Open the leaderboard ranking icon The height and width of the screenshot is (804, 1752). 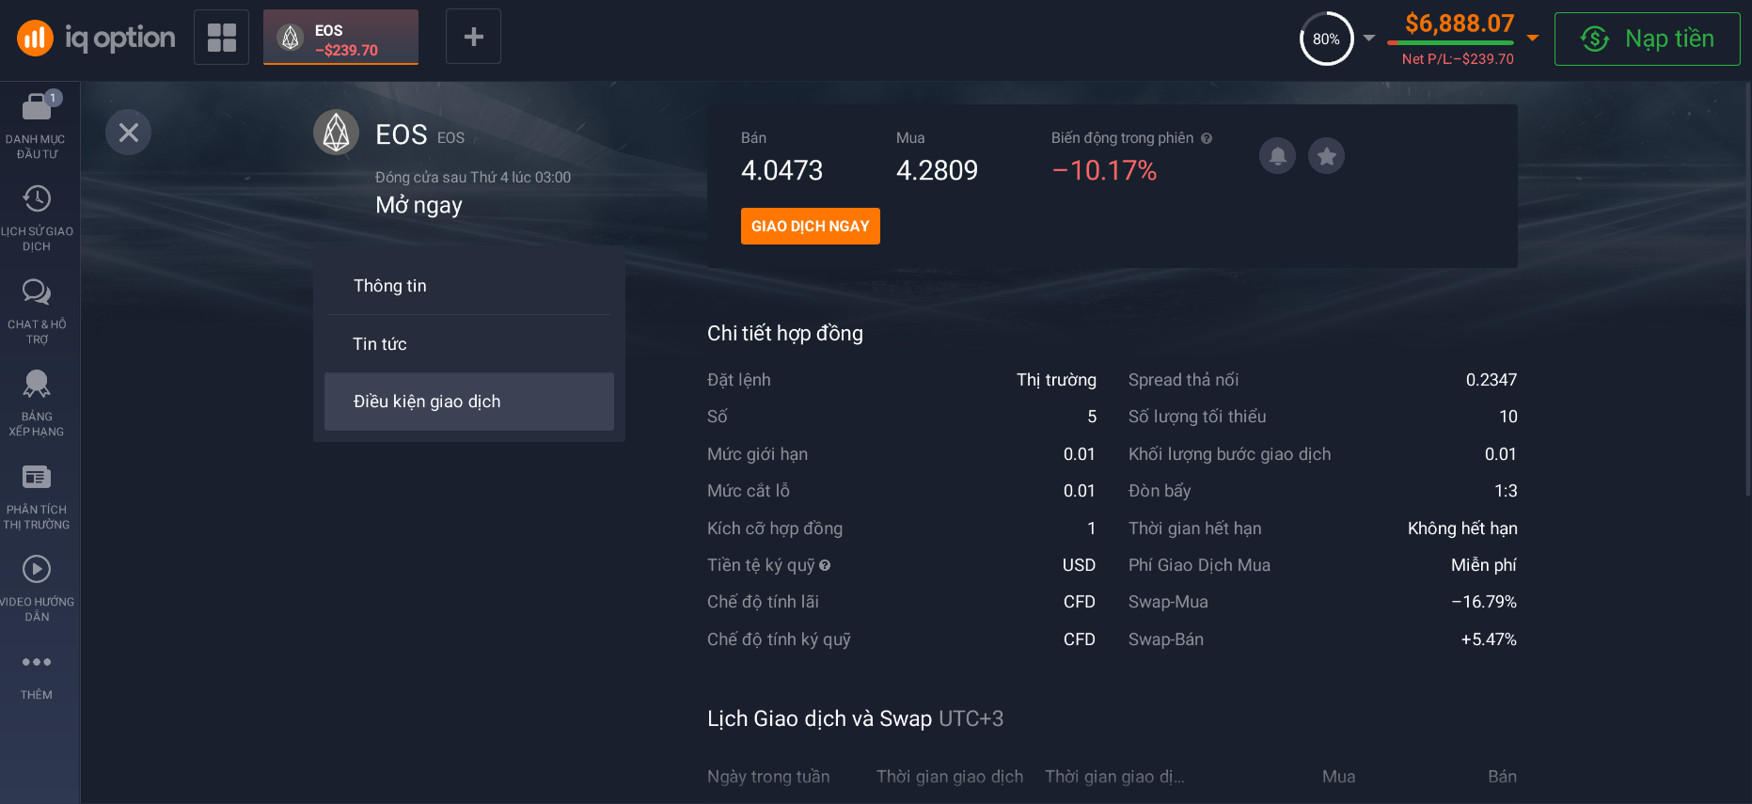[37, 384]
